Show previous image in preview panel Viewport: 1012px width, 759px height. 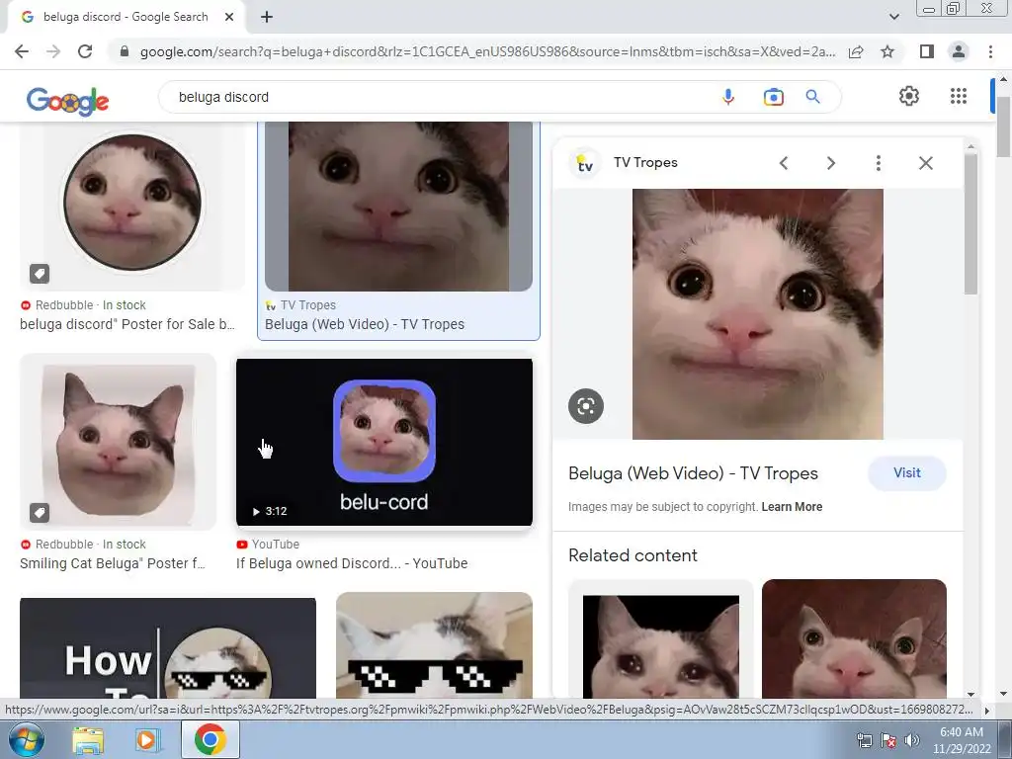pos(784,163)
